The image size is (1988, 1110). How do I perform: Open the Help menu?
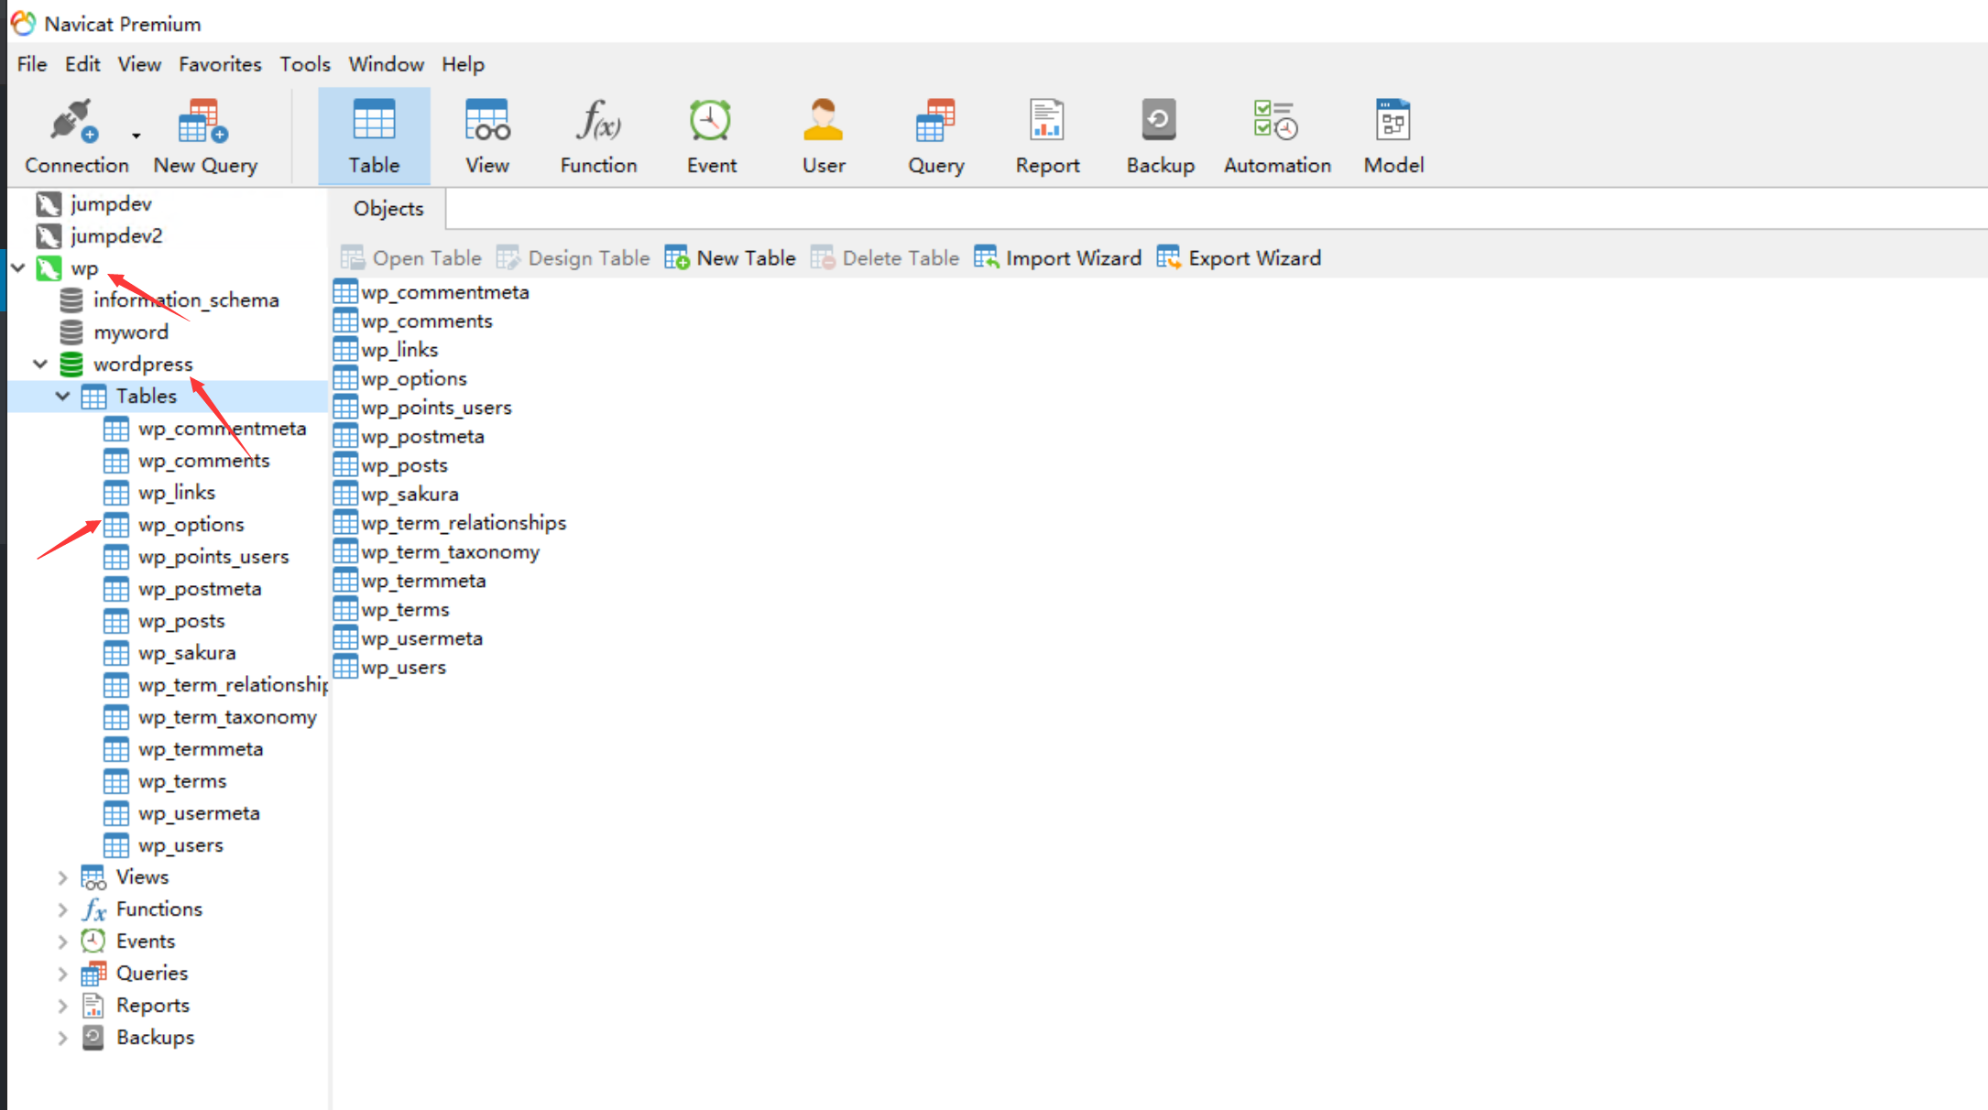point(463,64)
